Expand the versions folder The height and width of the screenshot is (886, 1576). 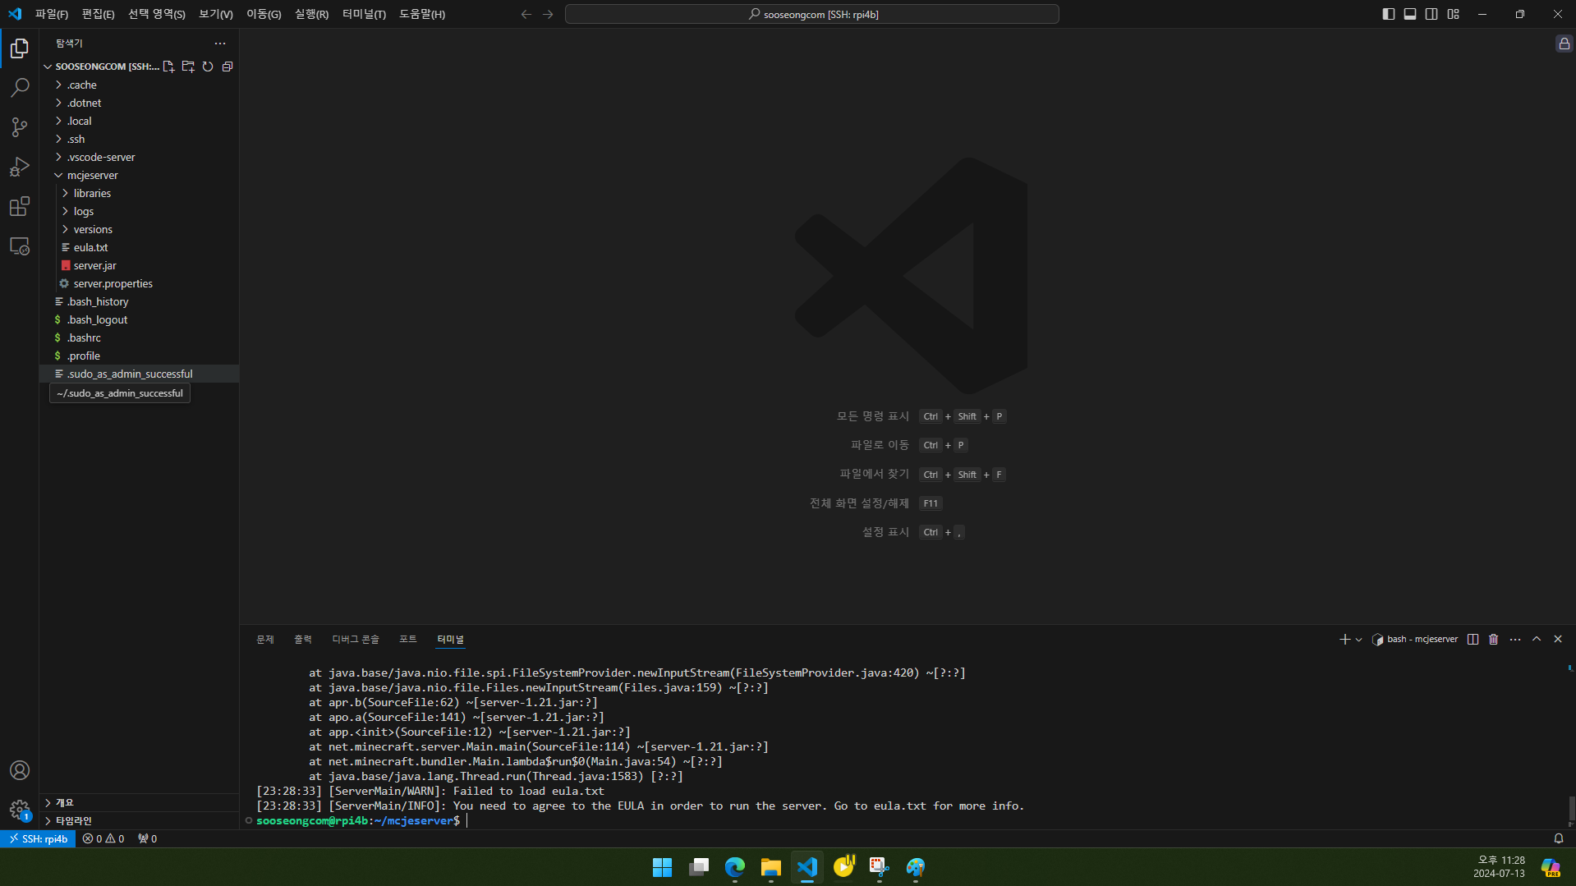140,229
